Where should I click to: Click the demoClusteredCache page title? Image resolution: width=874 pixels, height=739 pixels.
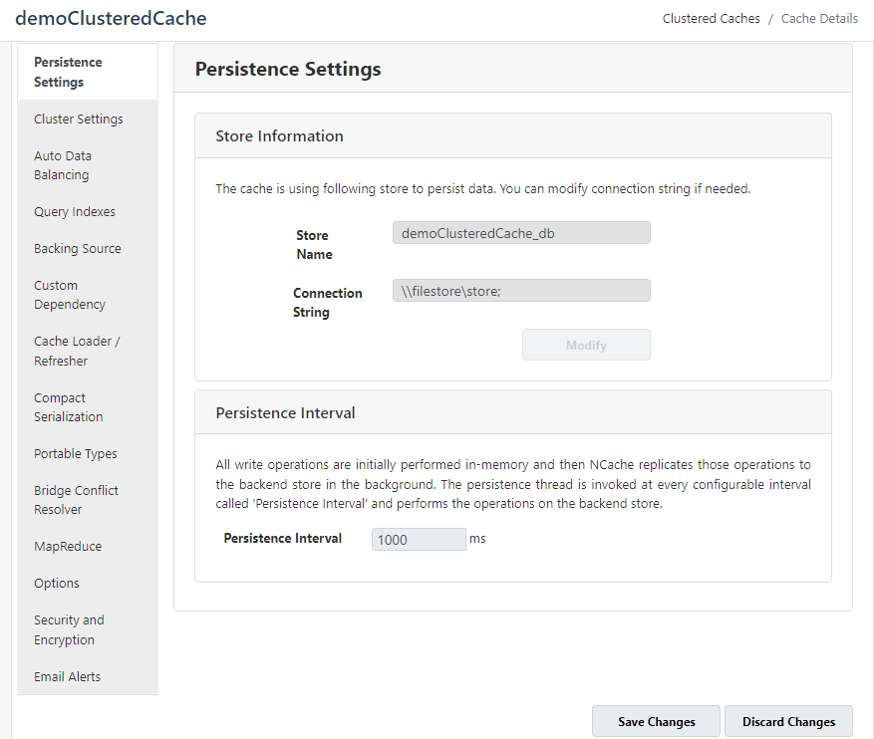click(111, 18)
